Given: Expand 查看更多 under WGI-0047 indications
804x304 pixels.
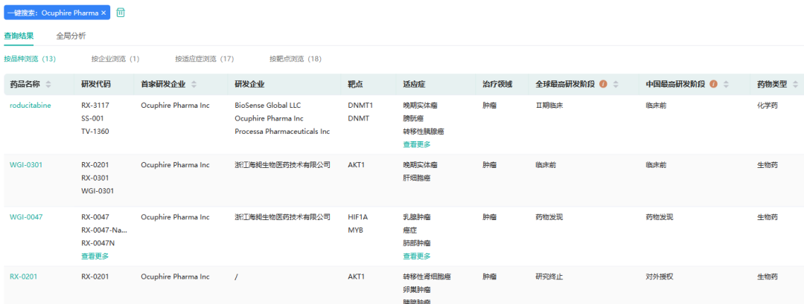Looking at the screenshot, I should (x=416, y=256).
